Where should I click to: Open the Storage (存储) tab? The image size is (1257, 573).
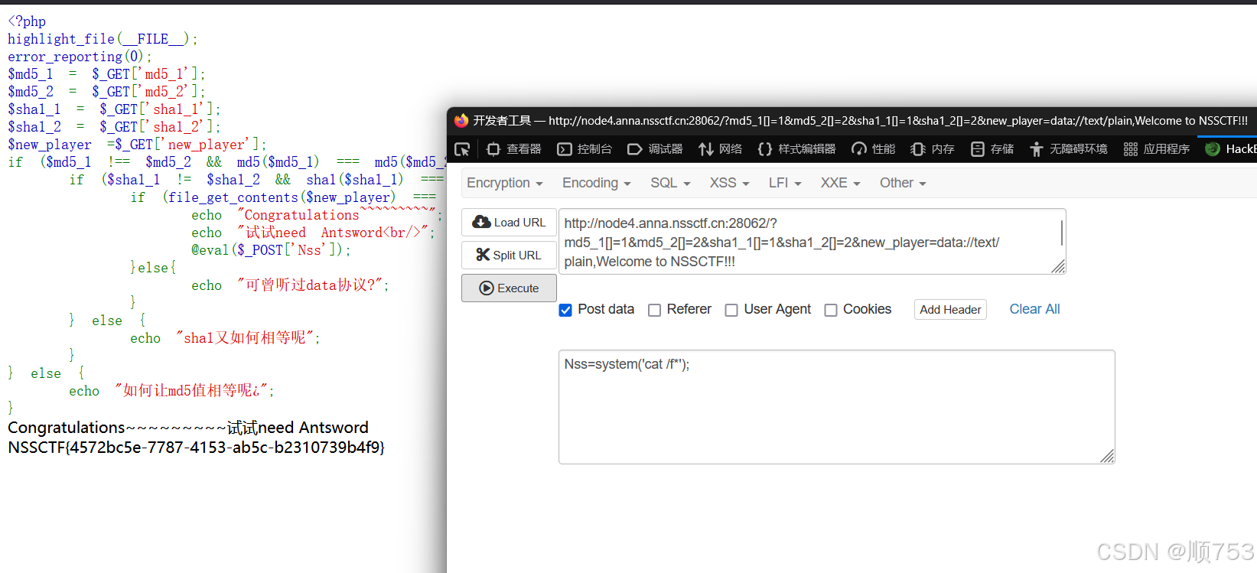coord(992,149)
